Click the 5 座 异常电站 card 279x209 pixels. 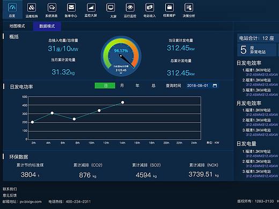click(257, 50)
